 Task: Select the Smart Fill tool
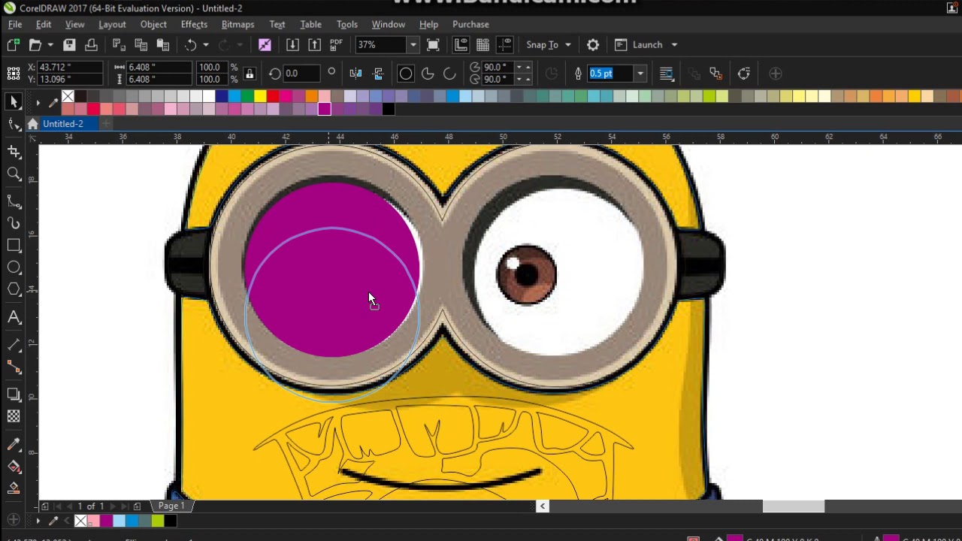pos(14,488)
